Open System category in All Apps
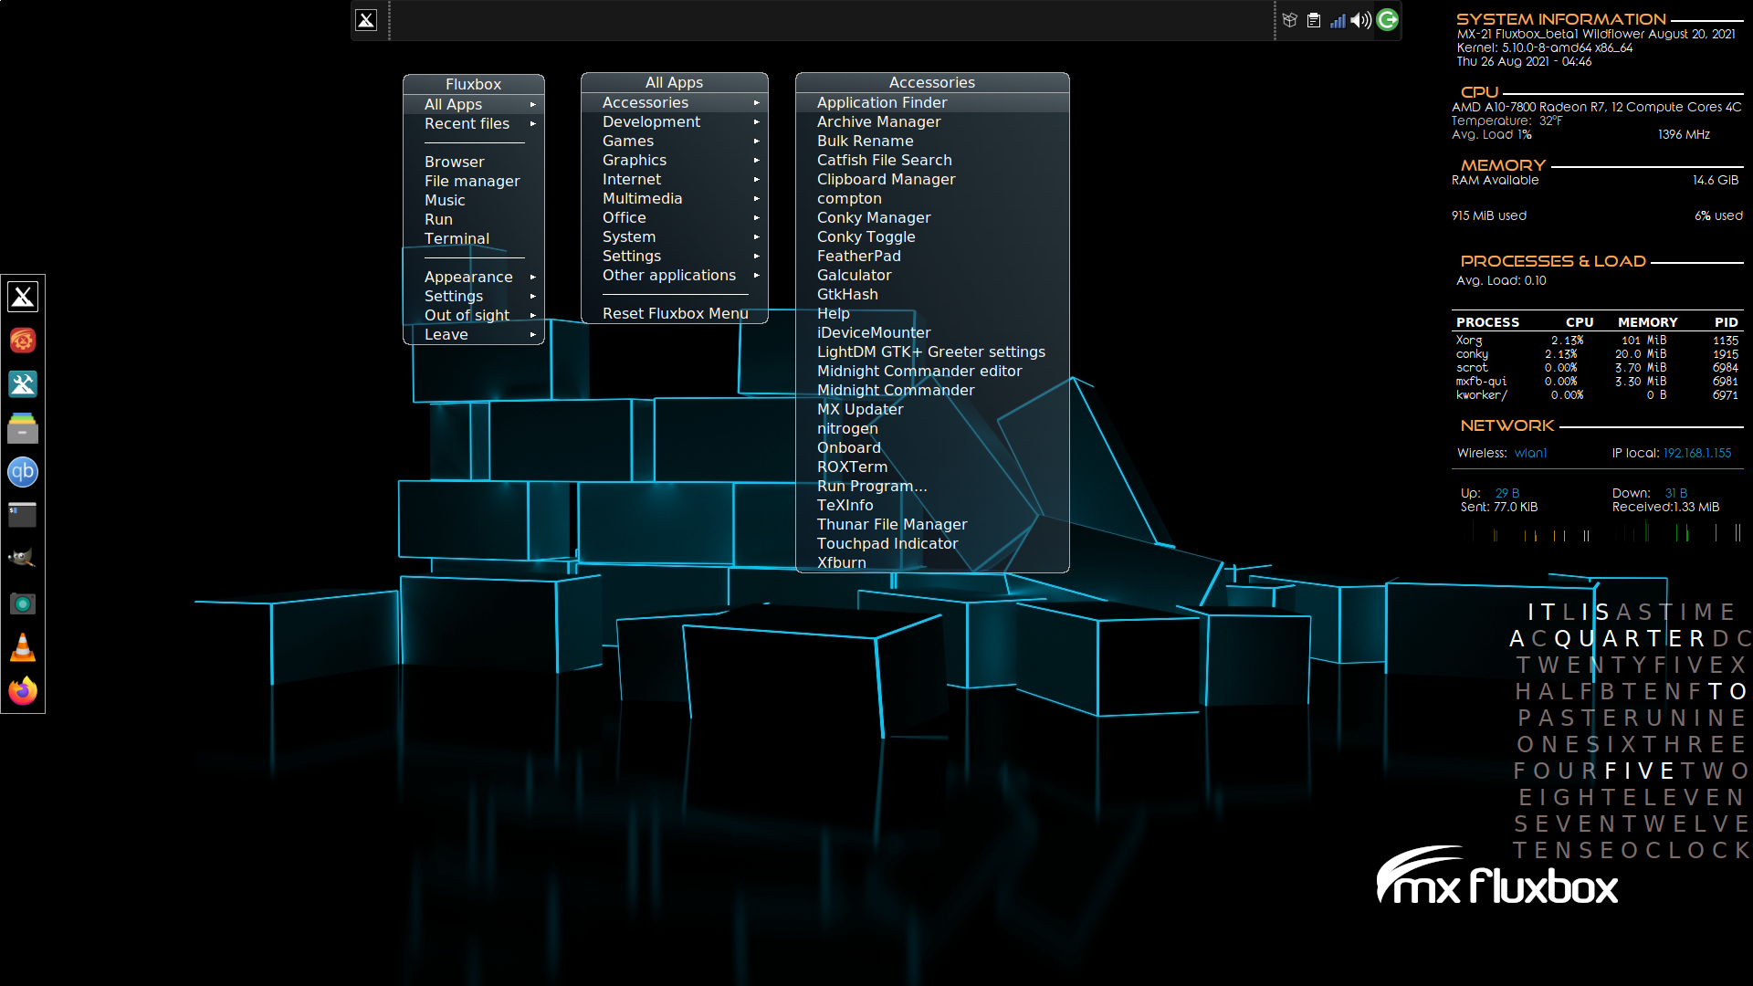Viewport: 1753px width, 986px height. click(674, 237)
